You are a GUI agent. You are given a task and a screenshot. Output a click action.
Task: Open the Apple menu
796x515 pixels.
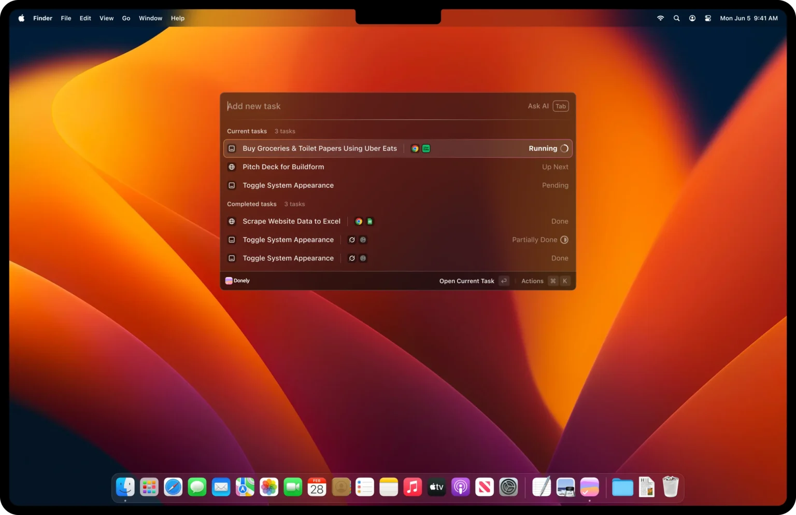click(x=21, y=18)
